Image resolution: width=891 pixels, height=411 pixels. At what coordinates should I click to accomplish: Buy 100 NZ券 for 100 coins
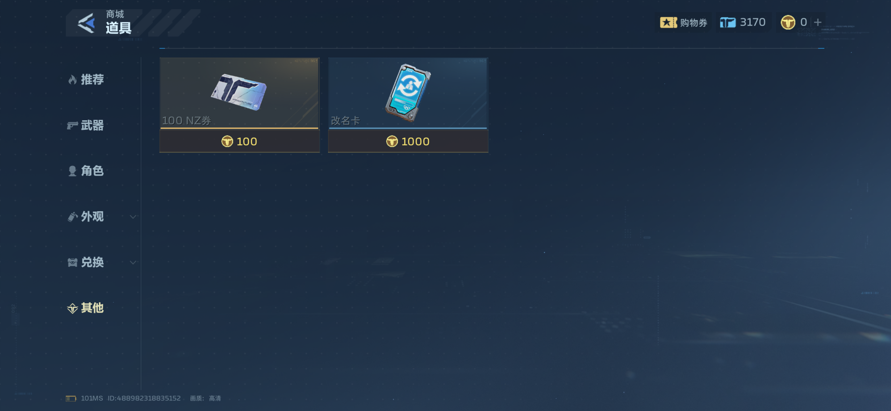[x=240, y=141]
